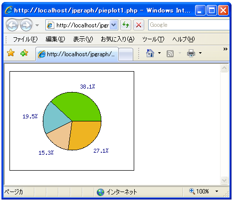Click the scrollbar down arrow

pyautogui.click(x=224, y=180)
